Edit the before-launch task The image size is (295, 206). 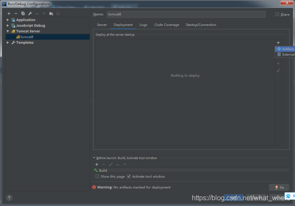pyautogui.click(x=111, y=164)
